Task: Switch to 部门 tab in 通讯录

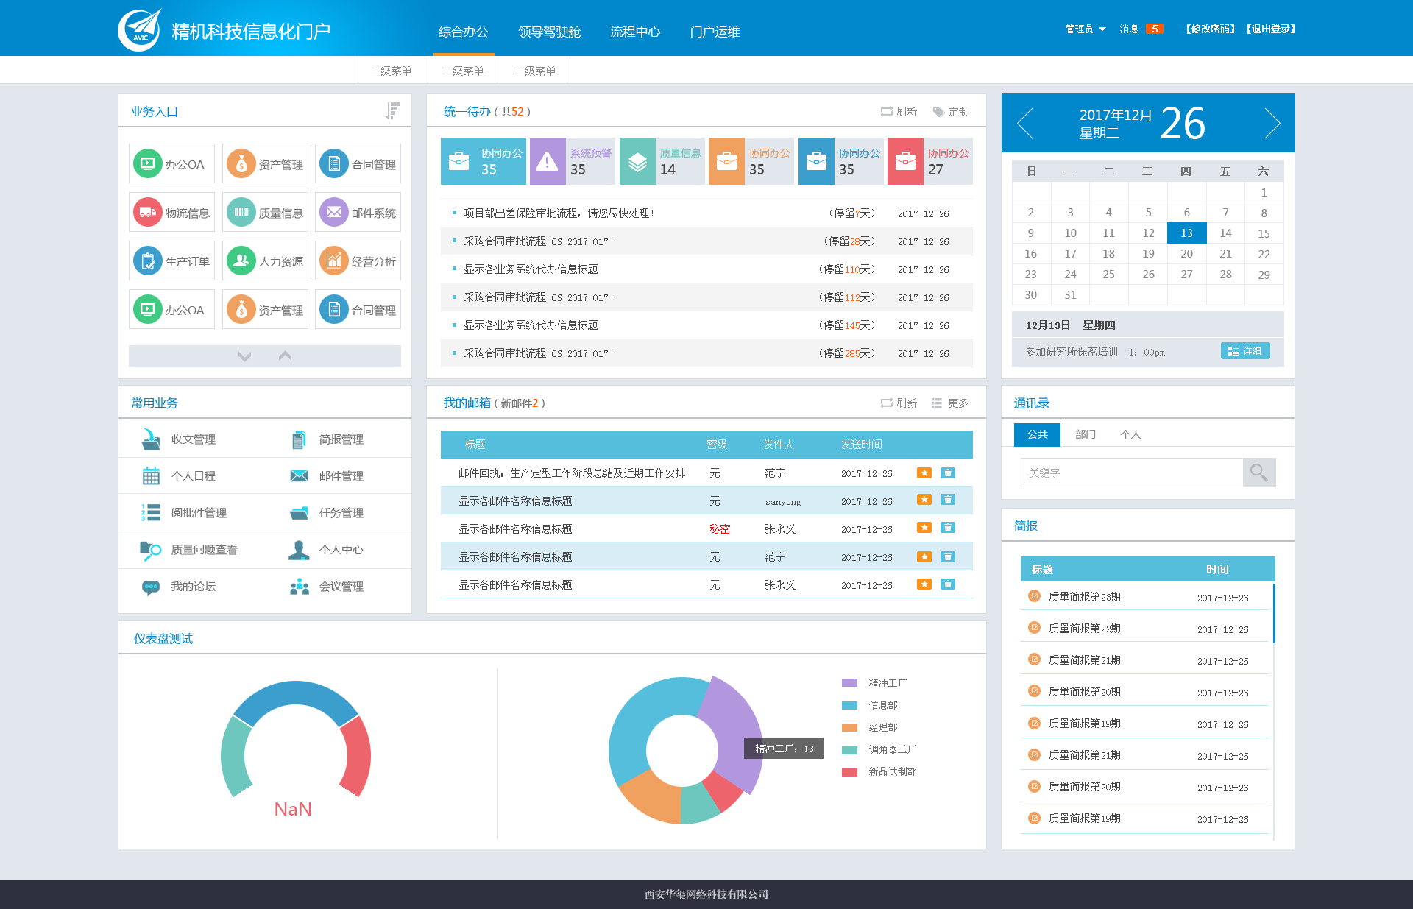Action: click(1086, 434)
